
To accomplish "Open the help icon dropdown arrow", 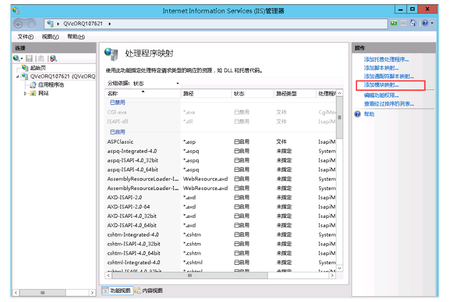I will (432, 23).
